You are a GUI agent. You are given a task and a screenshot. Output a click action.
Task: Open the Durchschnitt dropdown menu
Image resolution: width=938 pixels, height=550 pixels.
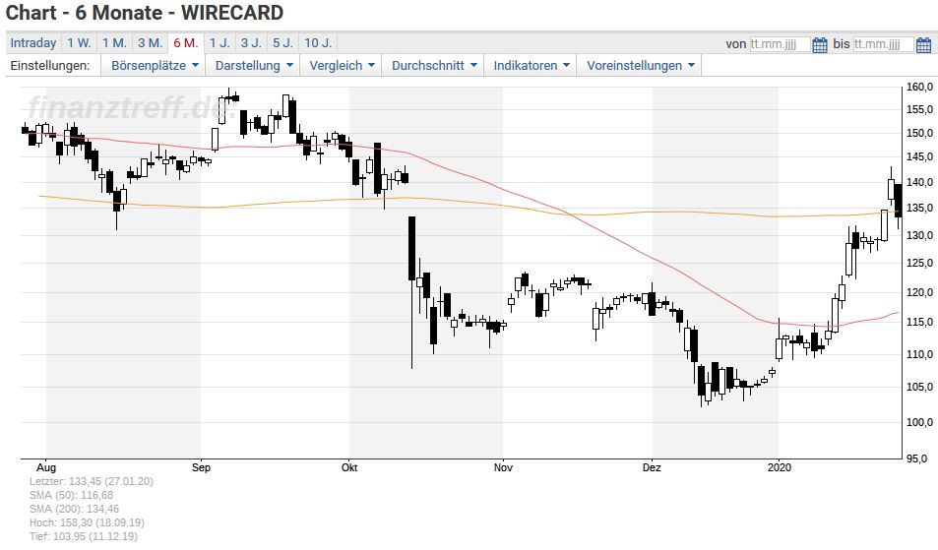pyautogui.click(x=434, y=66)
